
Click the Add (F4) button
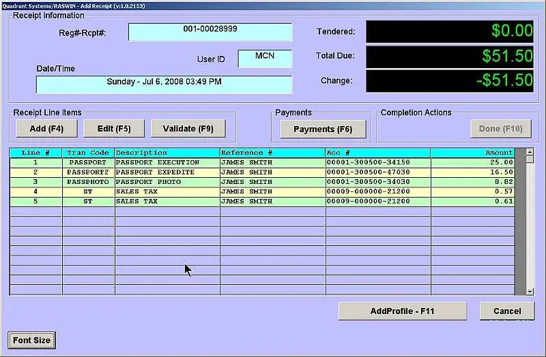coord(46,129)
